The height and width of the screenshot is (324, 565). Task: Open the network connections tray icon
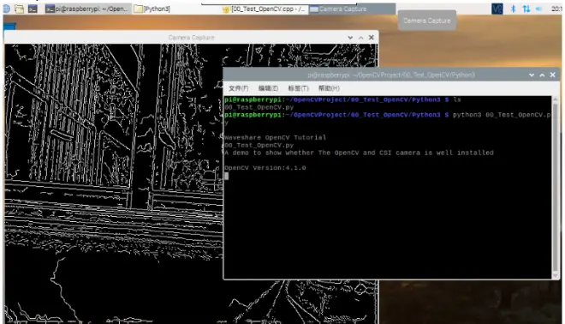526,9
